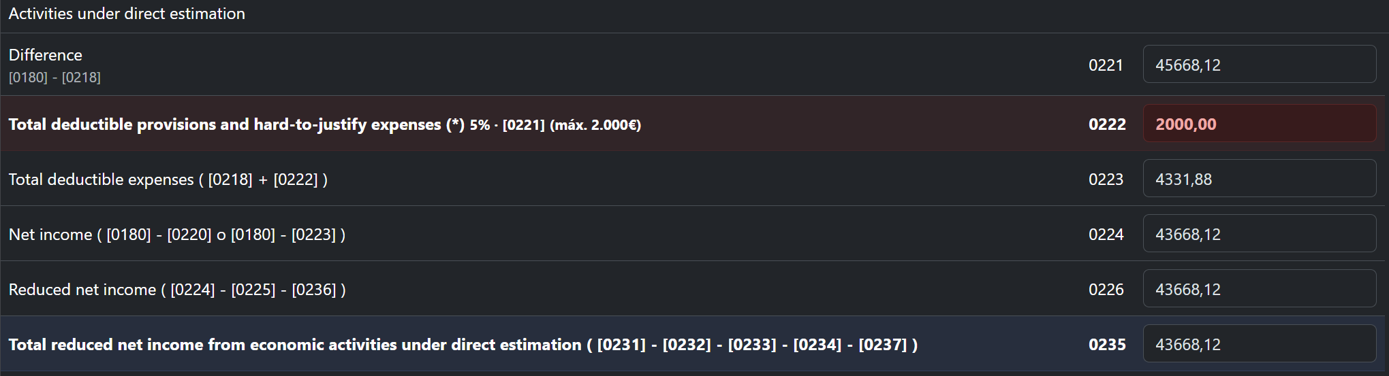Select the Reduced net income field 0226

tap(1260, 288)
